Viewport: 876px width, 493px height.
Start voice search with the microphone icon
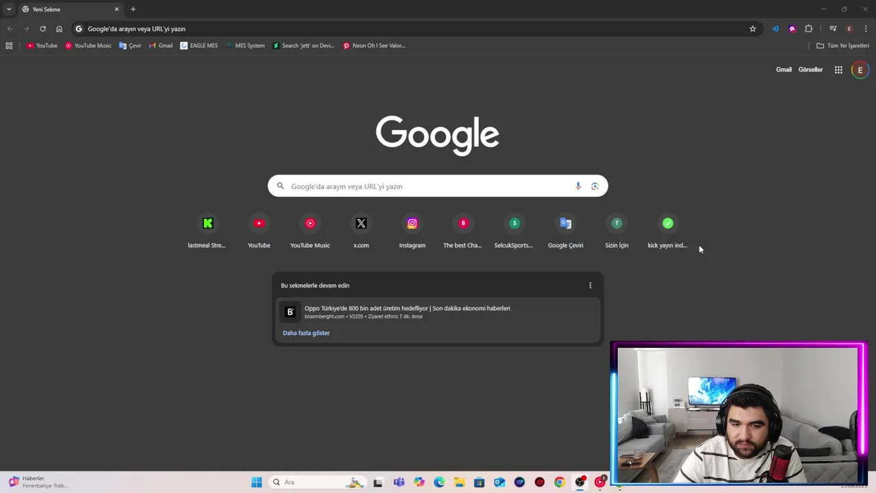(x=578, y=186)
